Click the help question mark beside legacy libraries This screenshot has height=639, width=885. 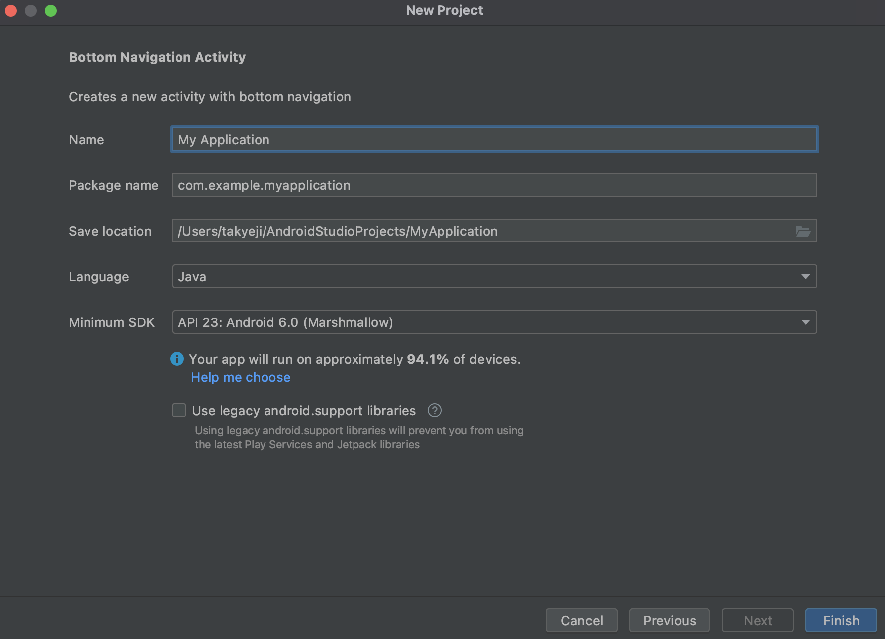click(435, 411)
